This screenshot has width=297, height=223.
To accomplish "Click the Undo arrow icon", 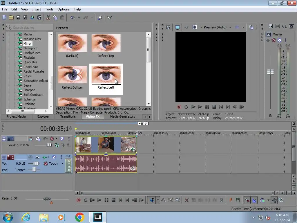I will point(73,17).
